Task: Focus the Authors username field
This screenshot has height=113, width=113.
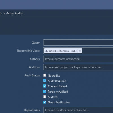Action: [x=78, y=59]
